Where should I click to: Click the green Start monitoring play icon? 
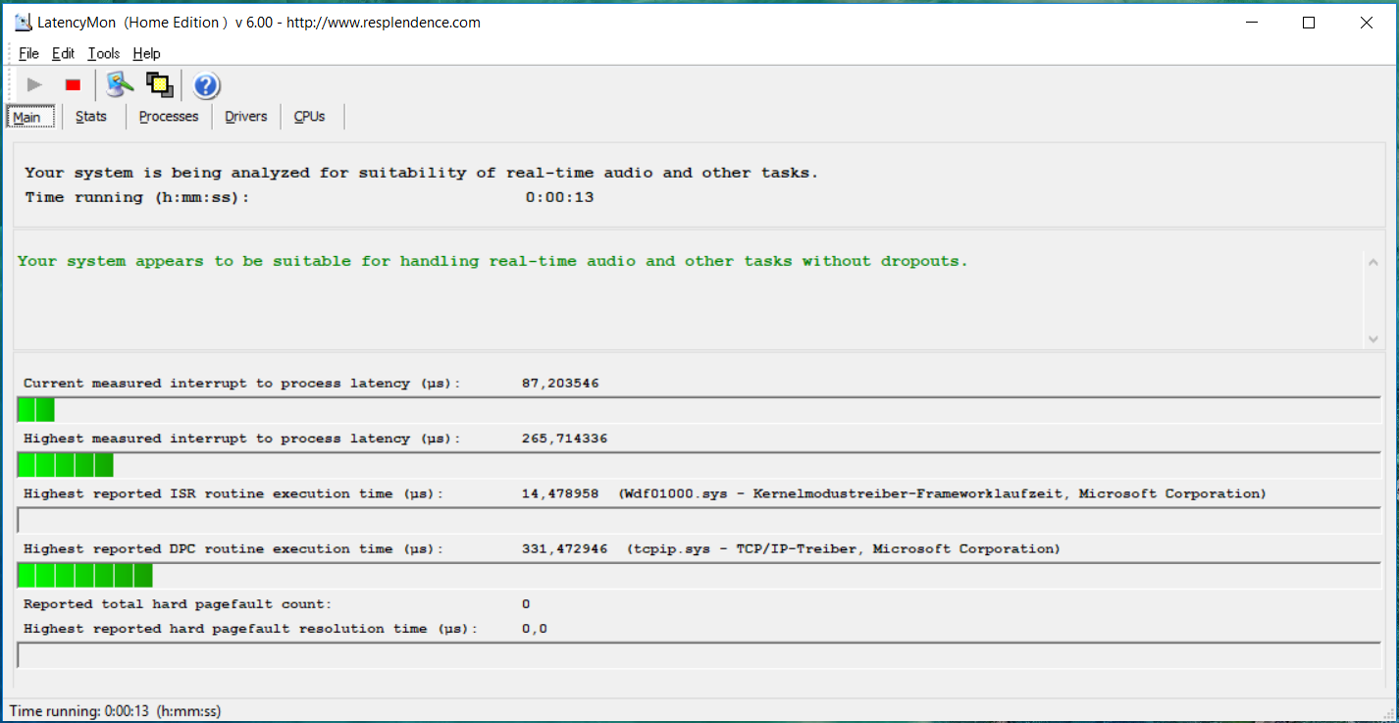(x=34, y=85)
